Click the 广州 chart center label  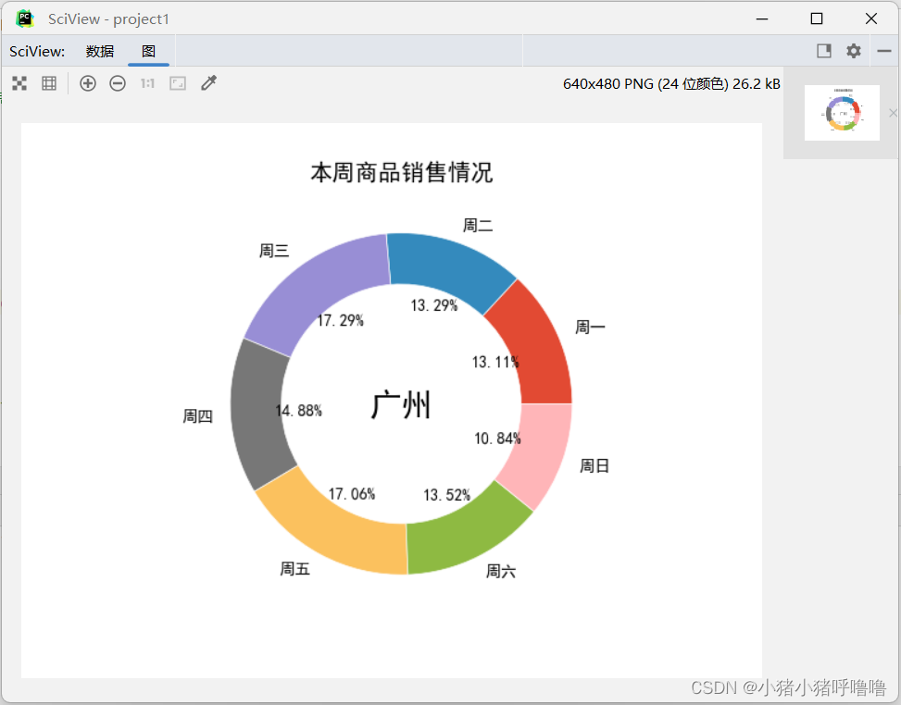coord(400,404)
